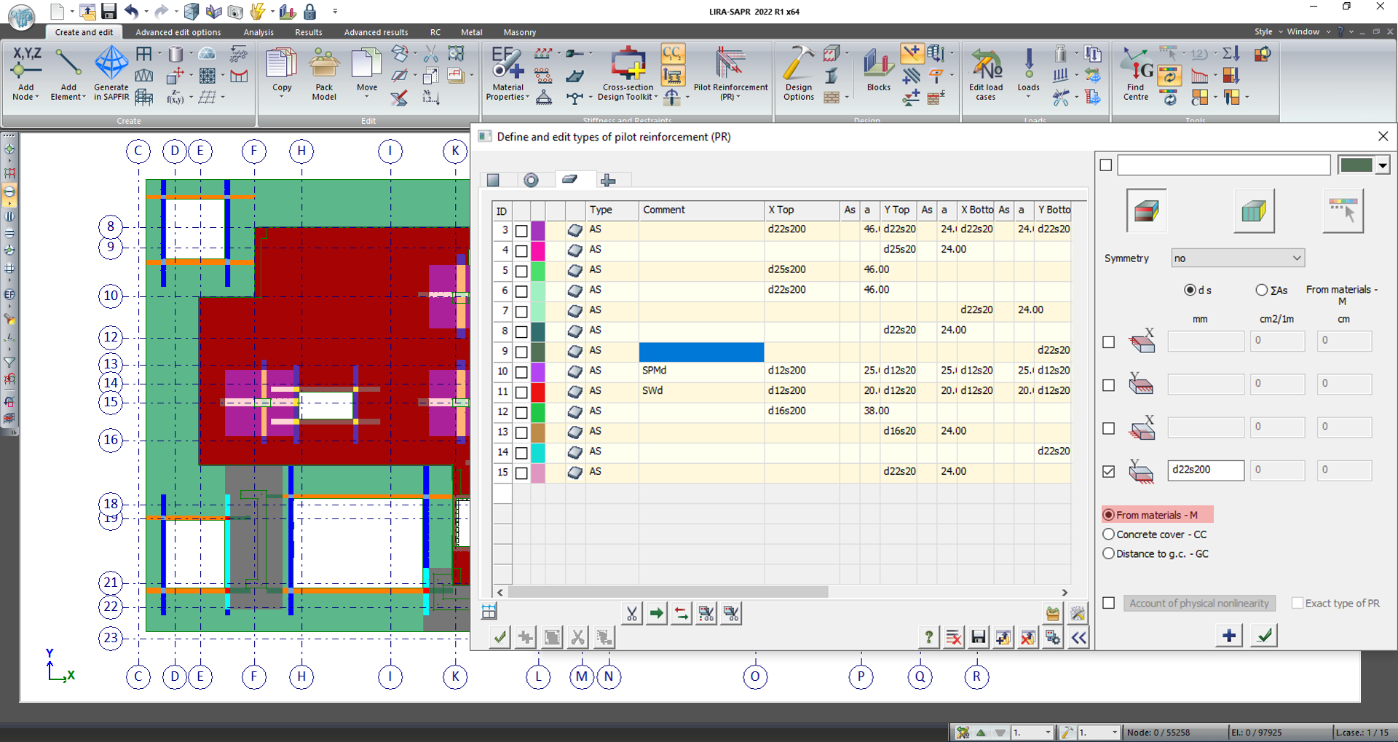
Task: Tick the checkbox for row ID 10
Action: point(521,372)
